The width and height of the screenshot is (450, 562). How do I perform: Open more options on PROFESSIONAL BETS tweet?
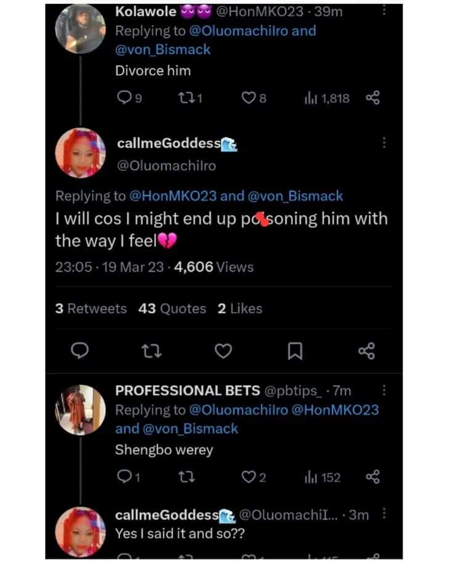click(384, 390)
